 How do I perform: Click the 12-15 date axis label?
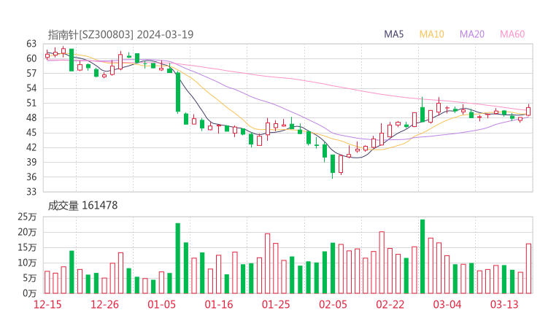(x=47, y=304)
